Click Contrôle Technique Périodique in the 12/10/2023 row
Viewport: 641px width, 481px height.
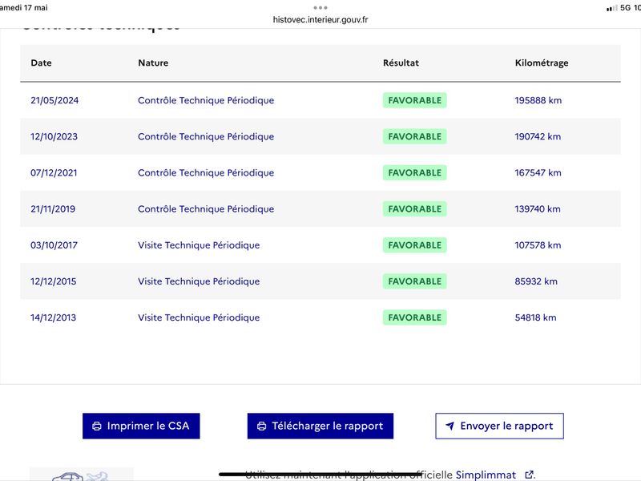(206, 136)
